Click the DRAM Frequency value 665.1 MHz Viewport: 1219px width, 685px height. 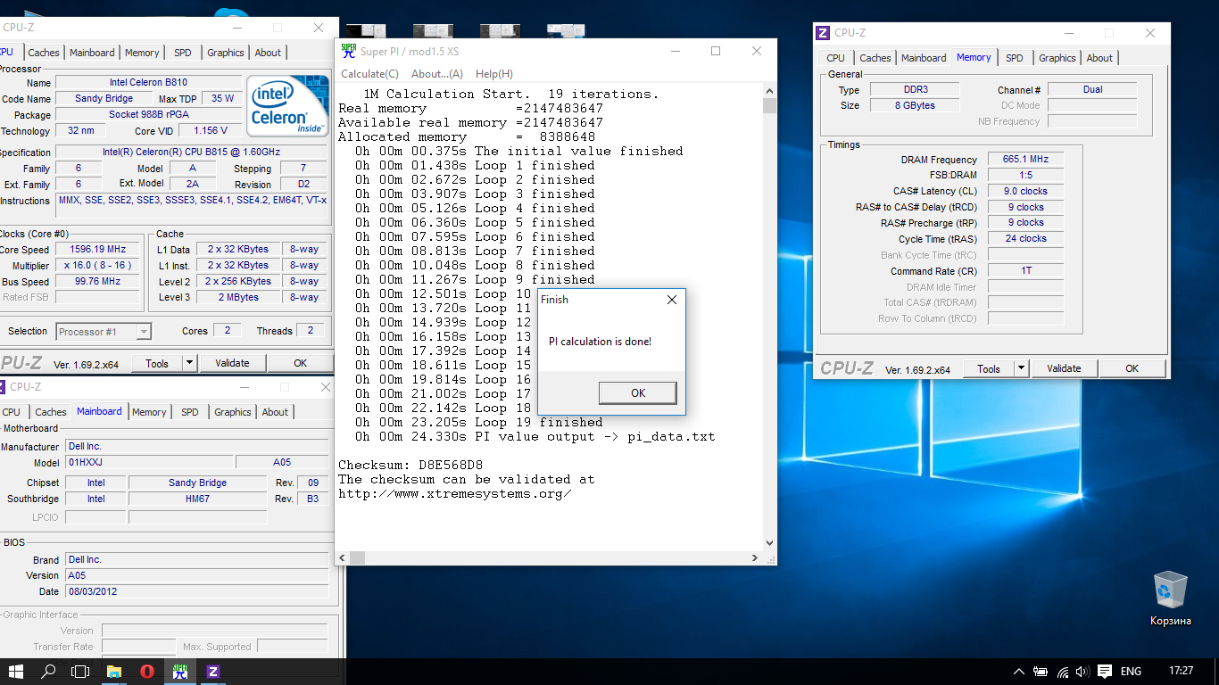click(1025, 160)
